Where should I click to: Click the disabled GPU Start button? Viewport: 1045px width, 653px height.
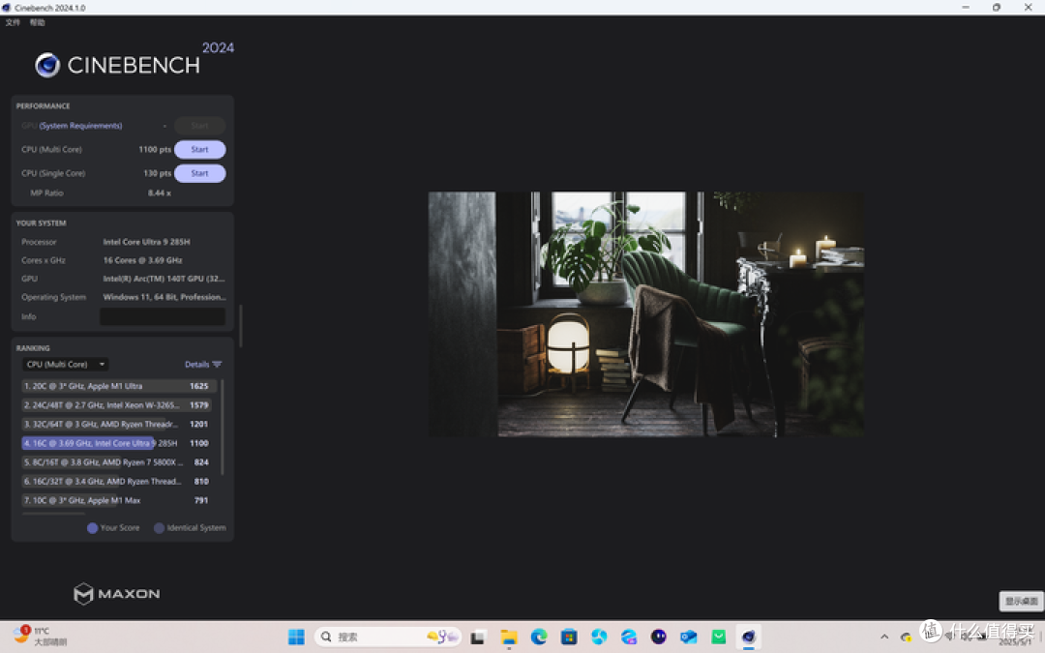[200, 126]
